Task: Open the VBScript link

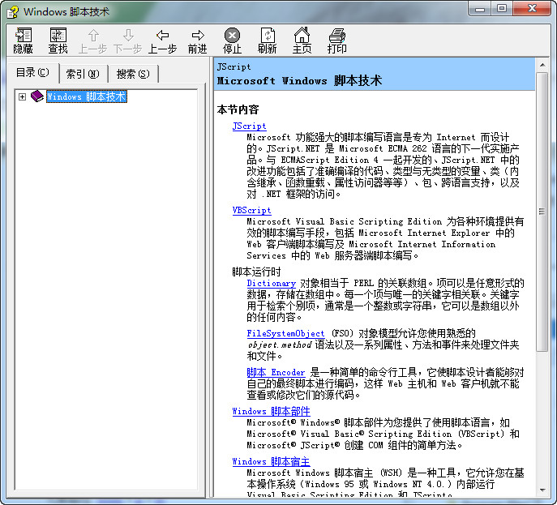Action: 251,210
